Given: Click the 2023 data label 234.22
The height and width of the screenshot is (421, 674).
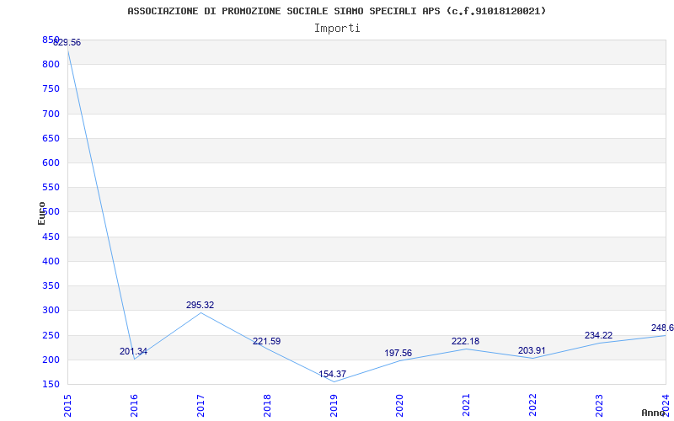Looking at the screenshot, I should pos(598,336).
